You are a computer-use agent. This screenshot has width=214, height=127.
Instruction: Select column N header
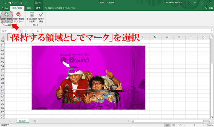(x=167, y=37)
